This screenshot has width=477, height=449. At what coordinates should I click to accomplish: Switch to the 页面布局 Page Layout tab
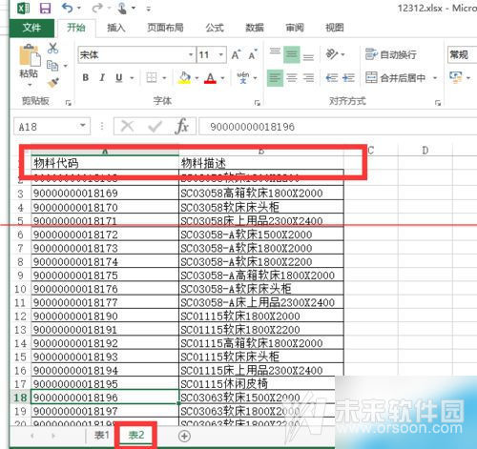tap(165, 28)
